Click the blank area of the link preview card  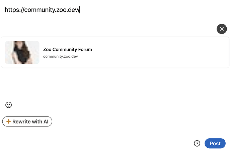(159, 52)
